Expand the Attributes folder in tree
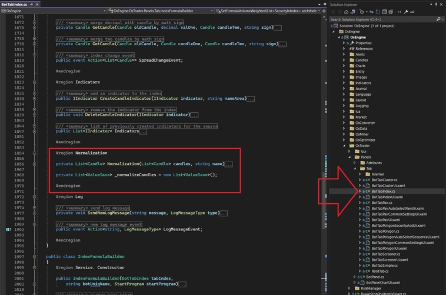Image resolution: width=446 pixels, height=295 pixels. pyautogui.click(x=355, y=163)
